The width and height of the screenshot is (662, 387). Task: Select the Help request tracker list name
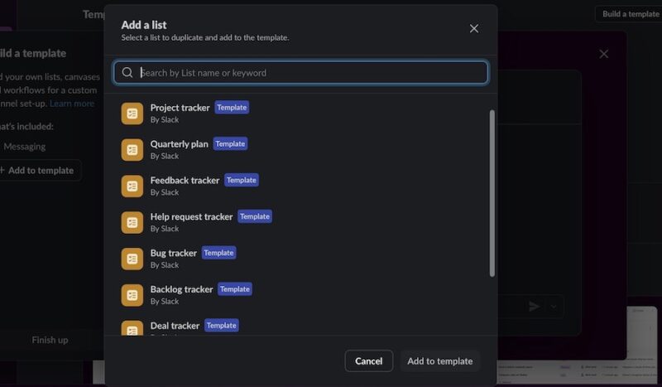pyautogui.click(x=191, y=216)
